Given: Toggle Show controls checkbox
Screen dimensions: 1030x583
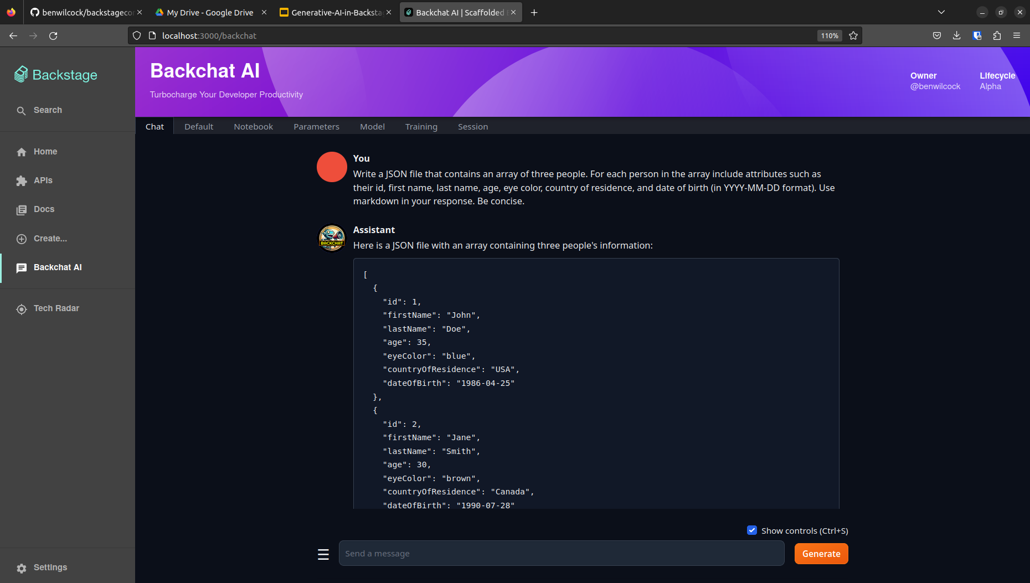Looking at the screenshot, I should pos(752,530).
